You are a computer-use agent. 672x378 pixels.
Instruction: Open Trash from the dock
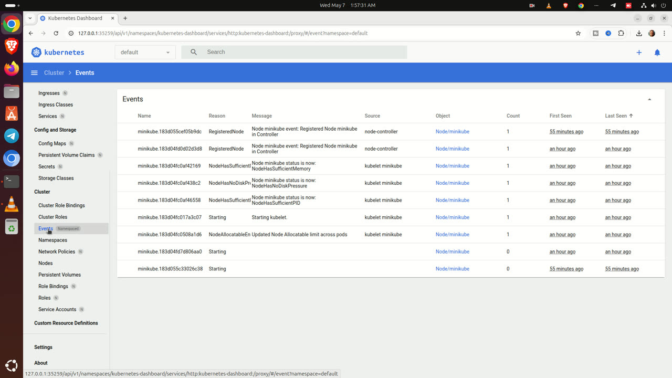click(x=12, y=226)
